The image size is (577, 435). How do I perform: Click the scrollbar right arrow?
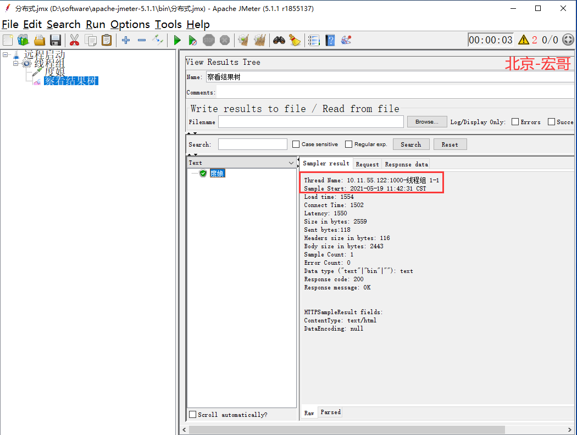pyautogui.click(x=570, y=430)
